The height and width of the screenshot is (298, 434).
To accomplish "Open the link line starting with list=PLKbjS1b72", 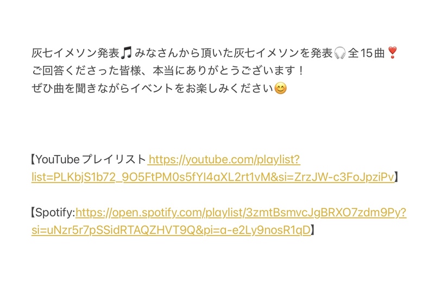I will 213,177.
